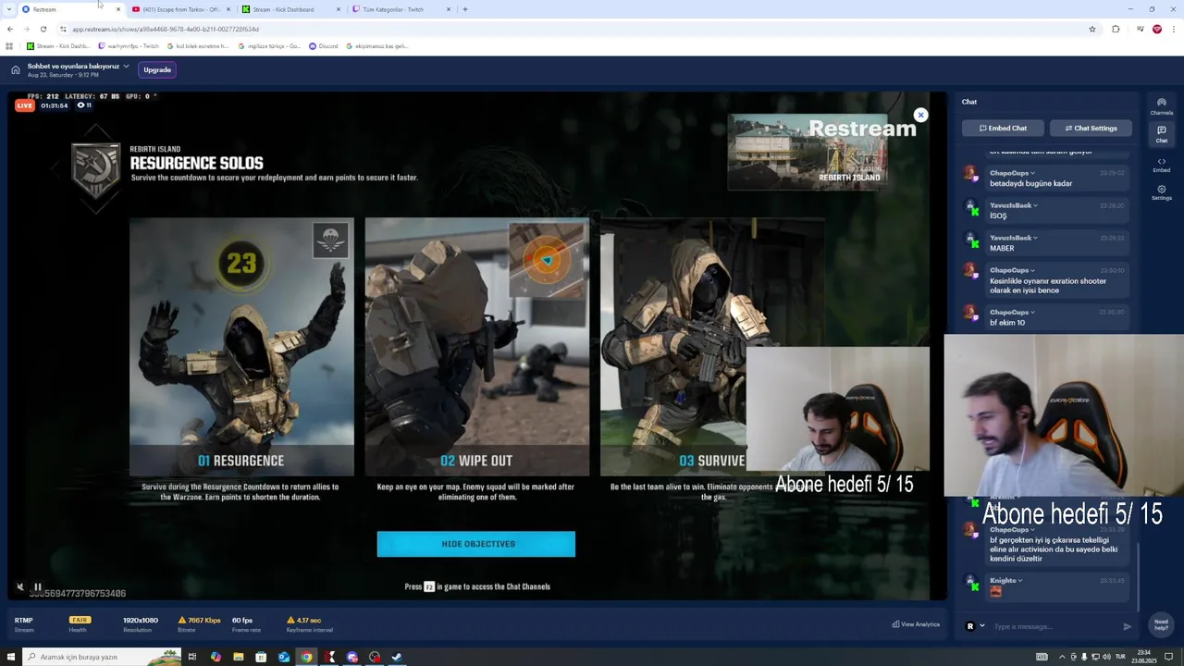
Task: Switch to Stream - Kick Dashboard tab
Action: tap(290, 9)
